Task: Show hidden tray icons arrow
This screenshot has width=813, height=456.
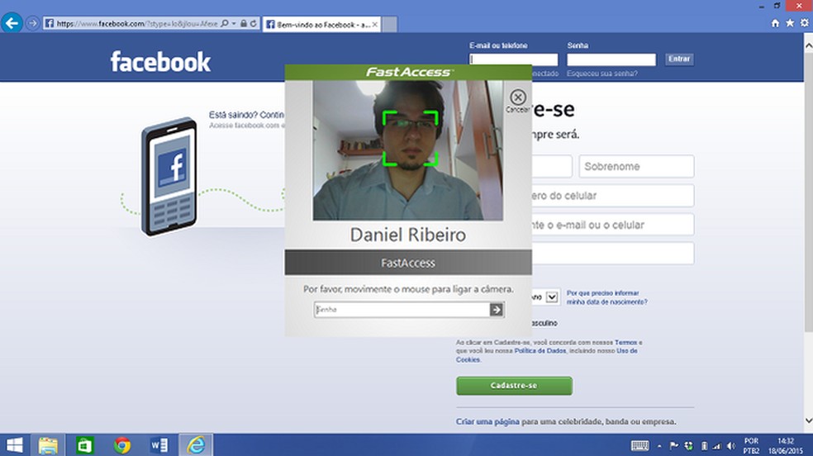Action: click(x=659, y=445)
